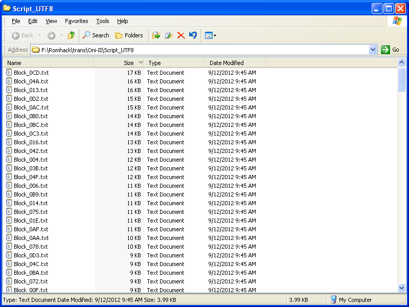Open Search with the magnifier button
Image resolution: width=409 pixels, height=307 pixels.
96,35
